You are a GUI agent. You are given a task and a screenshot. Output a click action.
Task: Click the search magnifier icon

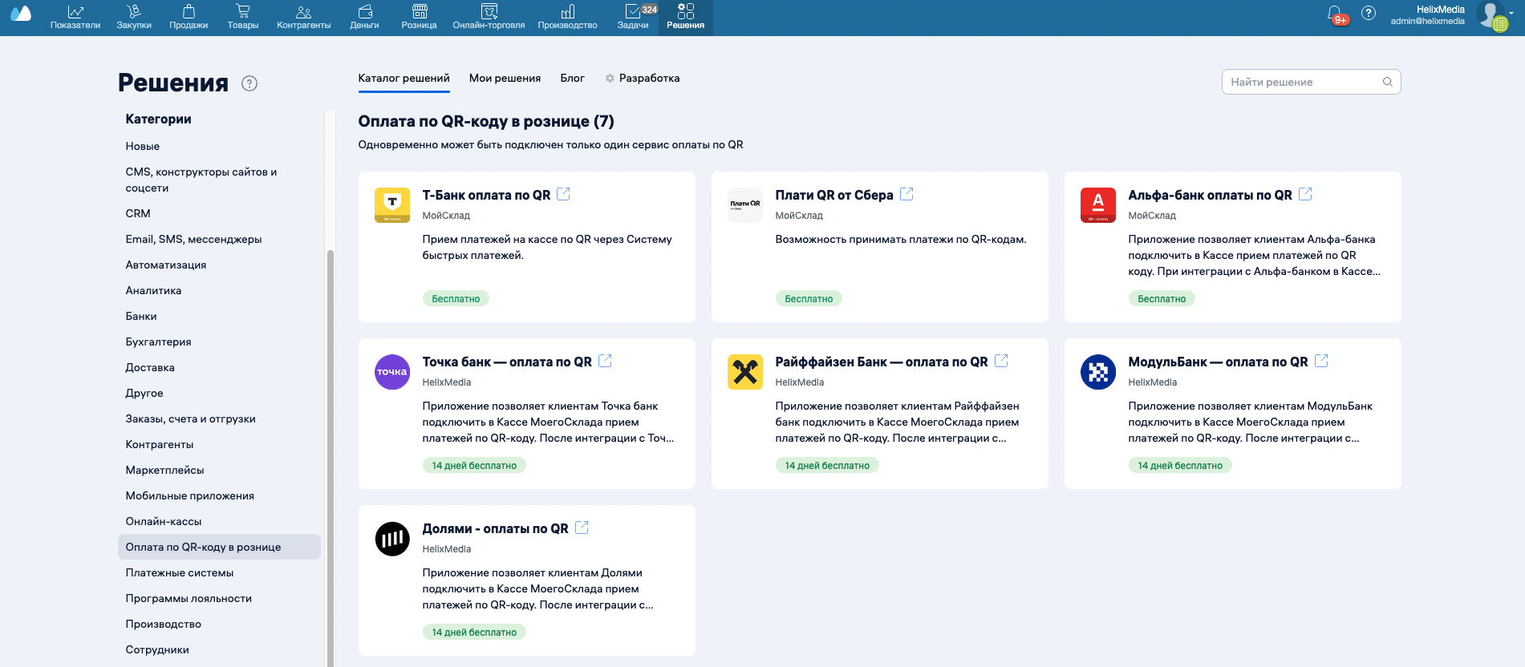(1388, 82)
